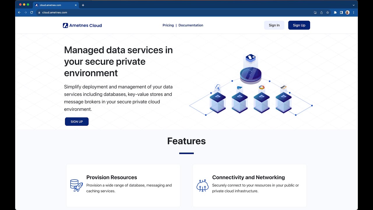The image size is (373, 210).
Task: Open the Chrome three-dot menu
Action: pos(353,13)
